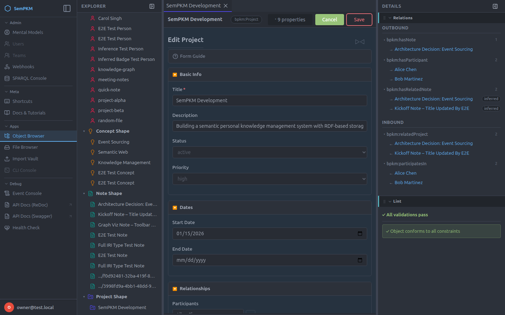505x315 pixels.
Task: Collapse the Debug sidebar section
Action: pos(6,184)
